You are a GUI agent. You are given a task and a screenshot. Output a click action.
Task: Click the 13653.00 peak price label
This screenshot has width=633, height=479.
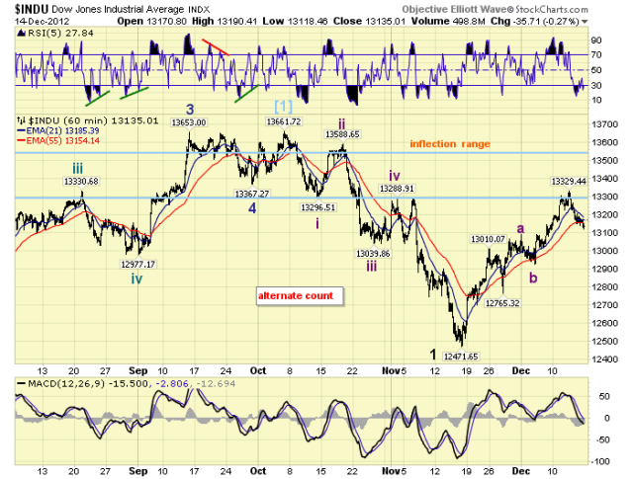[x=189, y=122]
